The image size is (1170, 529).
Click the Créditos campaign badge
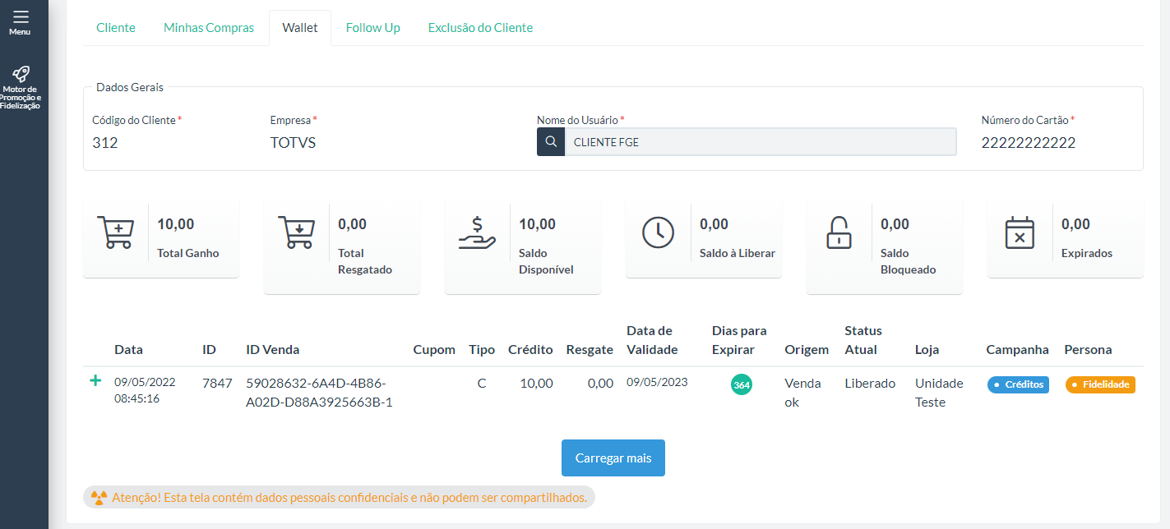pyautogui.click(x=1018, y=384)
